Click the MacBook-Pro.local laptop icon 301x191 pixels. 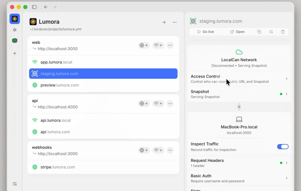tap(239, 119)
